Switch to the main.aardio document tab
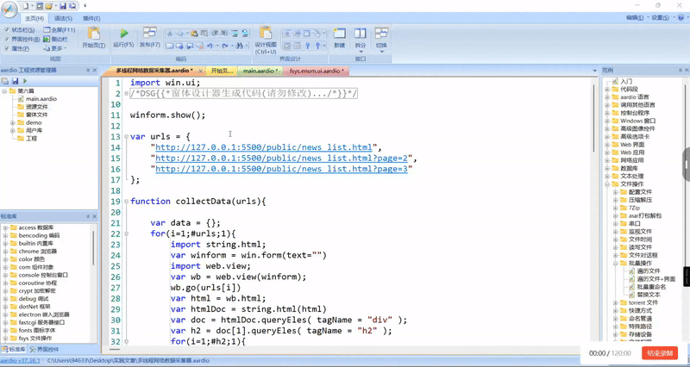690x367 pixels. point(260,71)
